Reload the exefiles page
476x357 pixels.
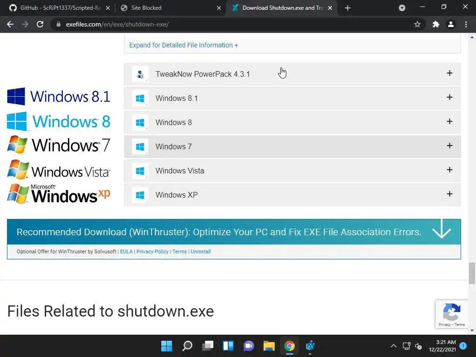[40, 24]
